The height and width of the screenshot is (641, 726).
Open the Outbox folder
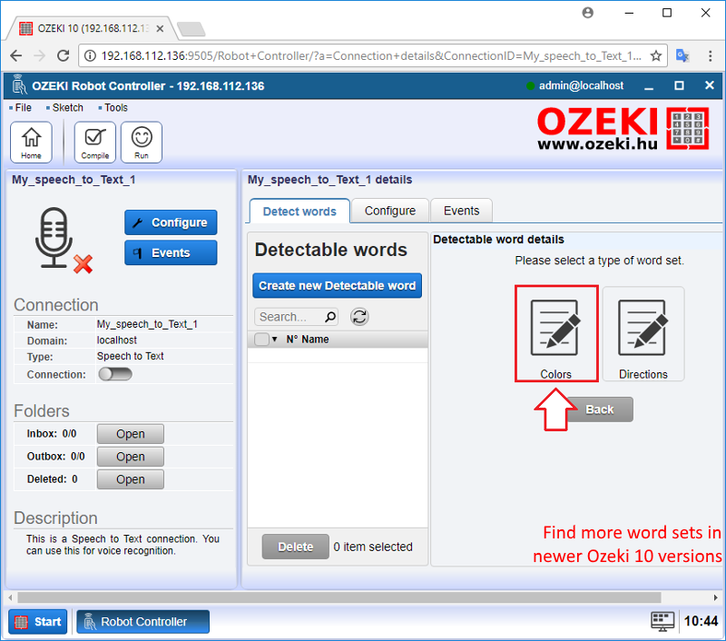[x=131, y=457]
